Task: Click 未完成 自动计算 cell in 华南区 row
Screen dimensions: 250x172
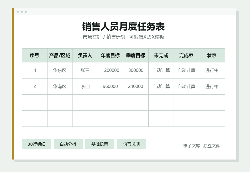Action: [x=161, y=87]
